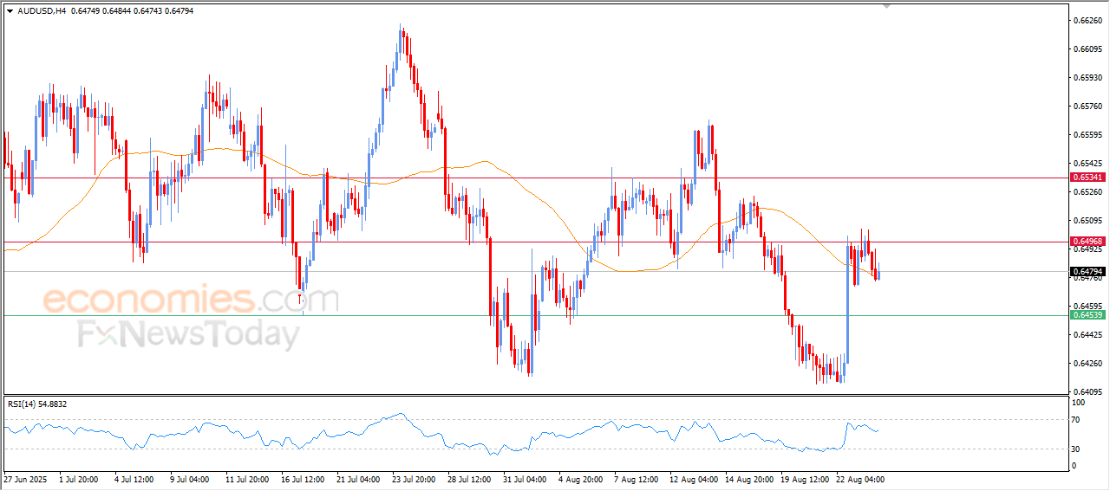Image resolution: width=1110 pixels, height=491 pixels.
Task: Click the green 0.64539 price level tag
Action: click(1087, 315)
